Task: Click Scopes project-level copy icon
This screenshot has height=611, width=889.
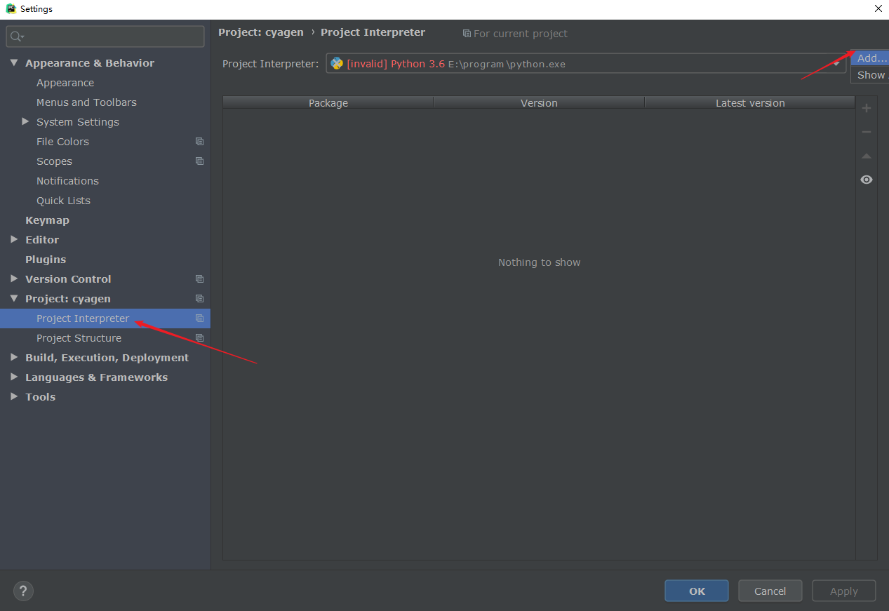Action: pos(199,161)
